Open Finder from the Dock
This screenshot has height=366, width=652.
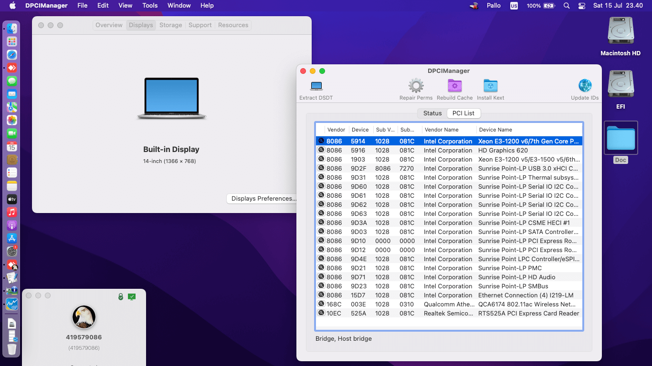pos(12,29)
